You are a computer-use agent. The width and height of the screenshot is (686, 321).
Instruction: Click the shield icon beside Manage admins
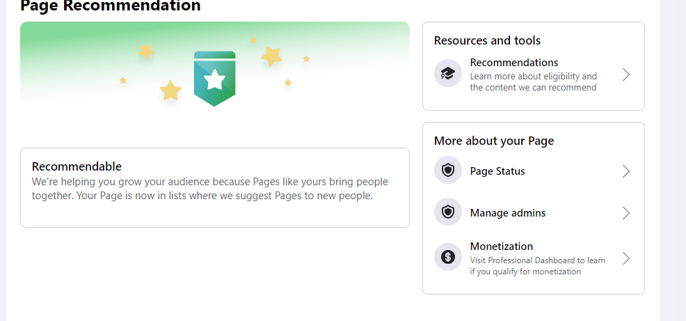point(448,212)
